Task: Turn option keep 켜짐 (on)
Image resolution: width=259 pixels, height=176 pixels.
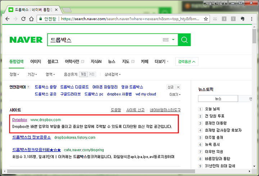Action: pos(92,75)
